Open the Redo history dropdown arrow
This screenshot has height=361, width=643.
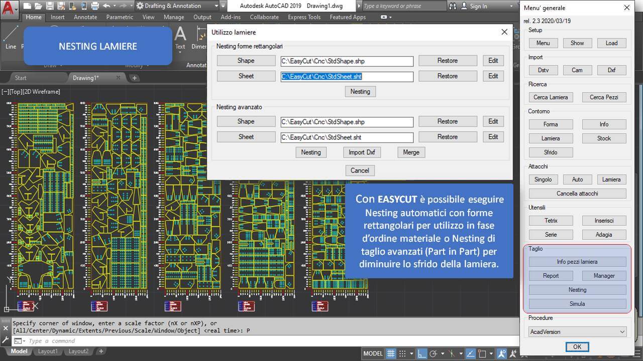click(x=131, y=6)
